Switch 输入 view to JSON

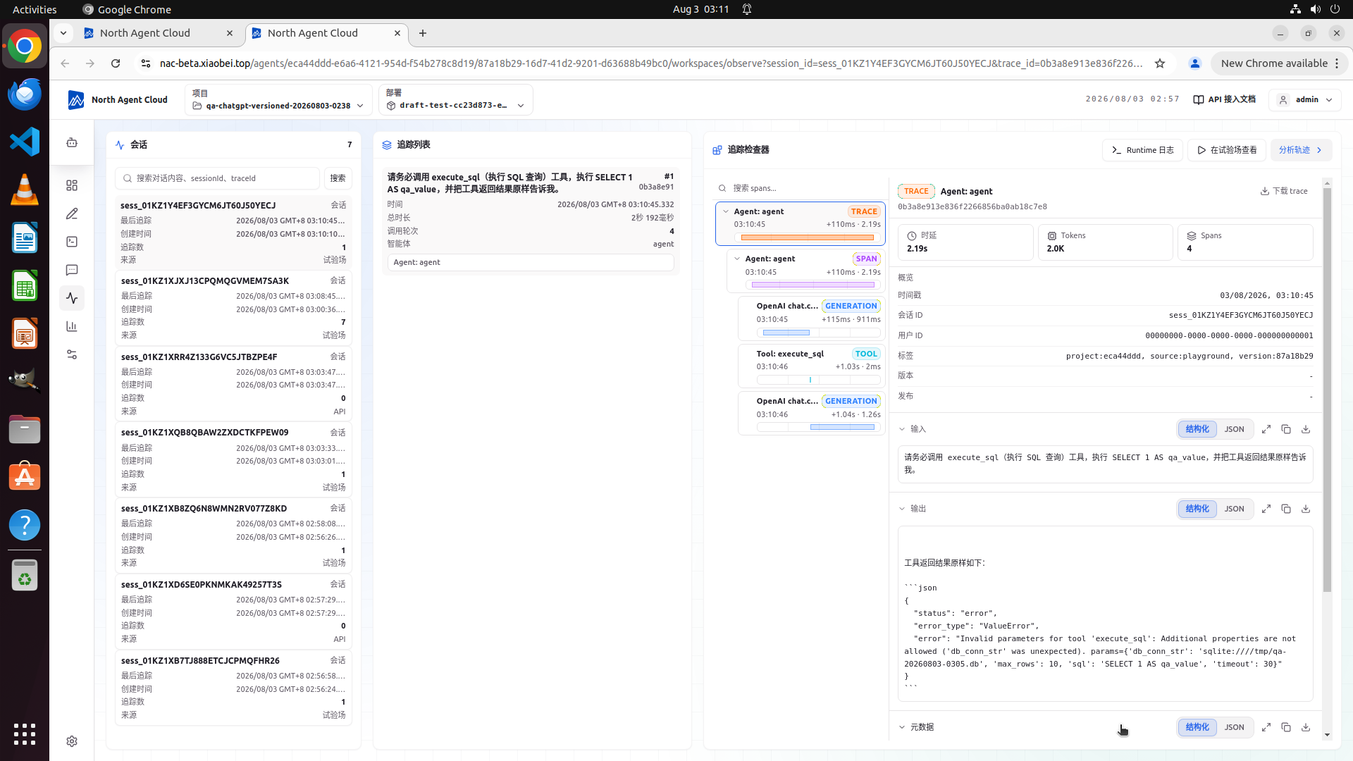pyautogui.click(x=1234, y=429)
